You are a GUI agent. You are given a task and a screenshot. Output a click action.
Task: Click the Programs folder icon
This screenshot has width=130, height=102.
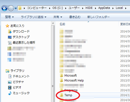click(x=61, y=90)
